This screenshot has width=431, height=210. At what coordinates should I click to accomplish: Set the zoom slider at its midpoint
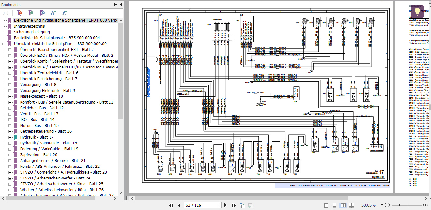coord(406,205)
